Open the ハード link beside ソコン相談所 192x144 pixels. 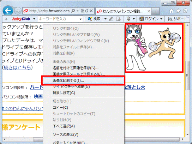pos(36,87)
